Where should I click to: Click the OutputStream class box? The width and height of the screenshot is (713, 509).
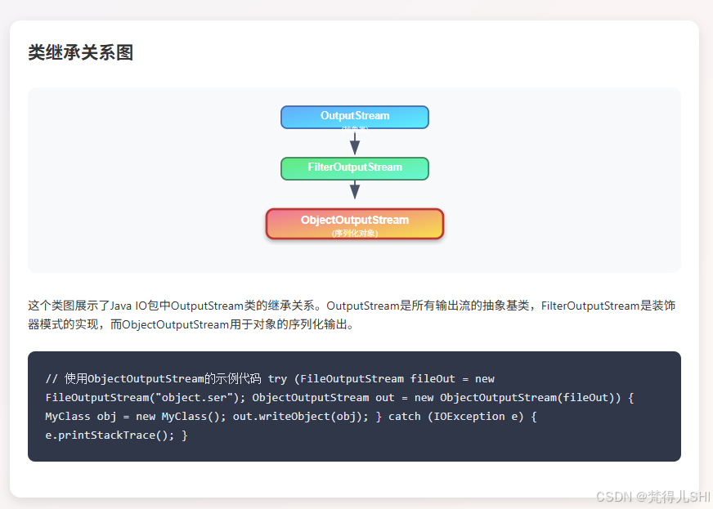[355, 118]
